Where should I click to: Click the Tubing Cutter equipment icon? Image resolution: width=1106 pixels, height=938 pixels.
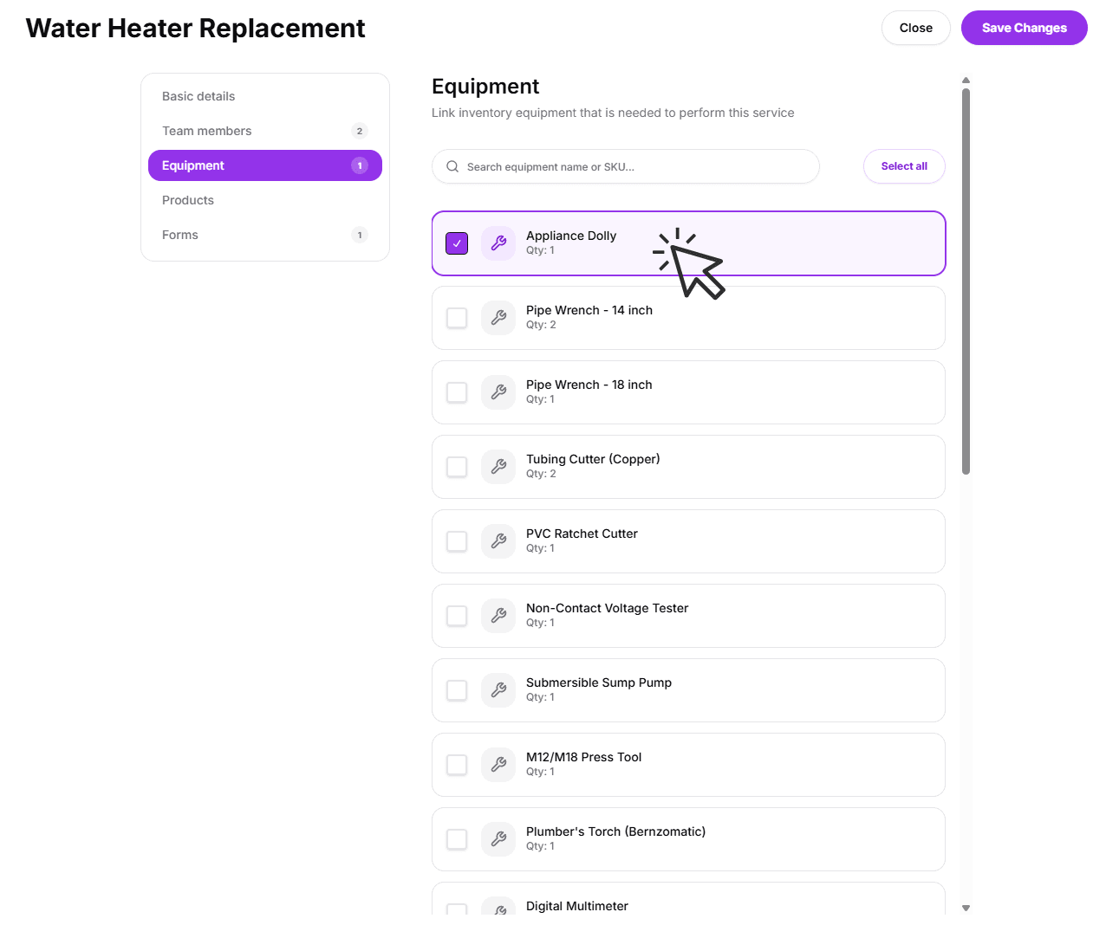click(498, 467)
